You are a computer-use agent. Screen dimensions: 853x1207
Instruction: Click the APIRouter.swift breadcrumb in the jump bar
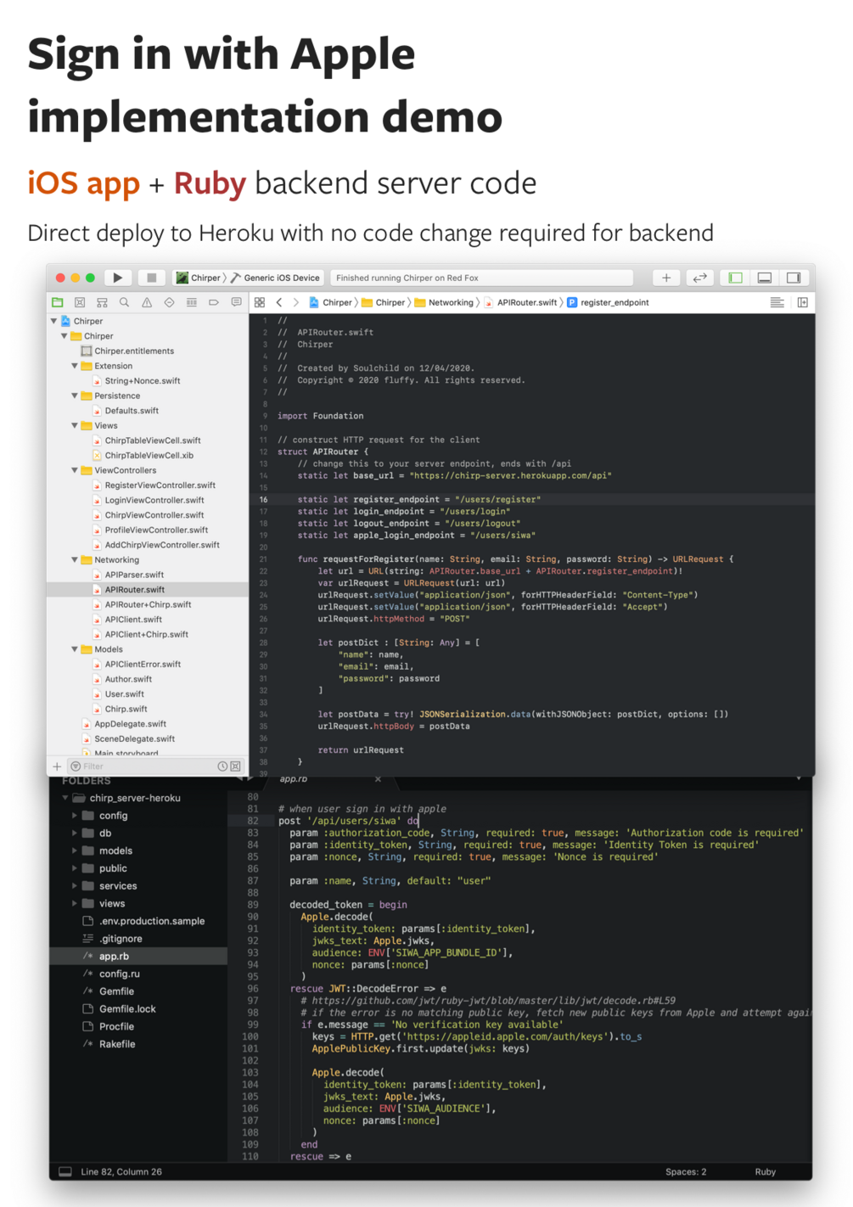[520, 302]
